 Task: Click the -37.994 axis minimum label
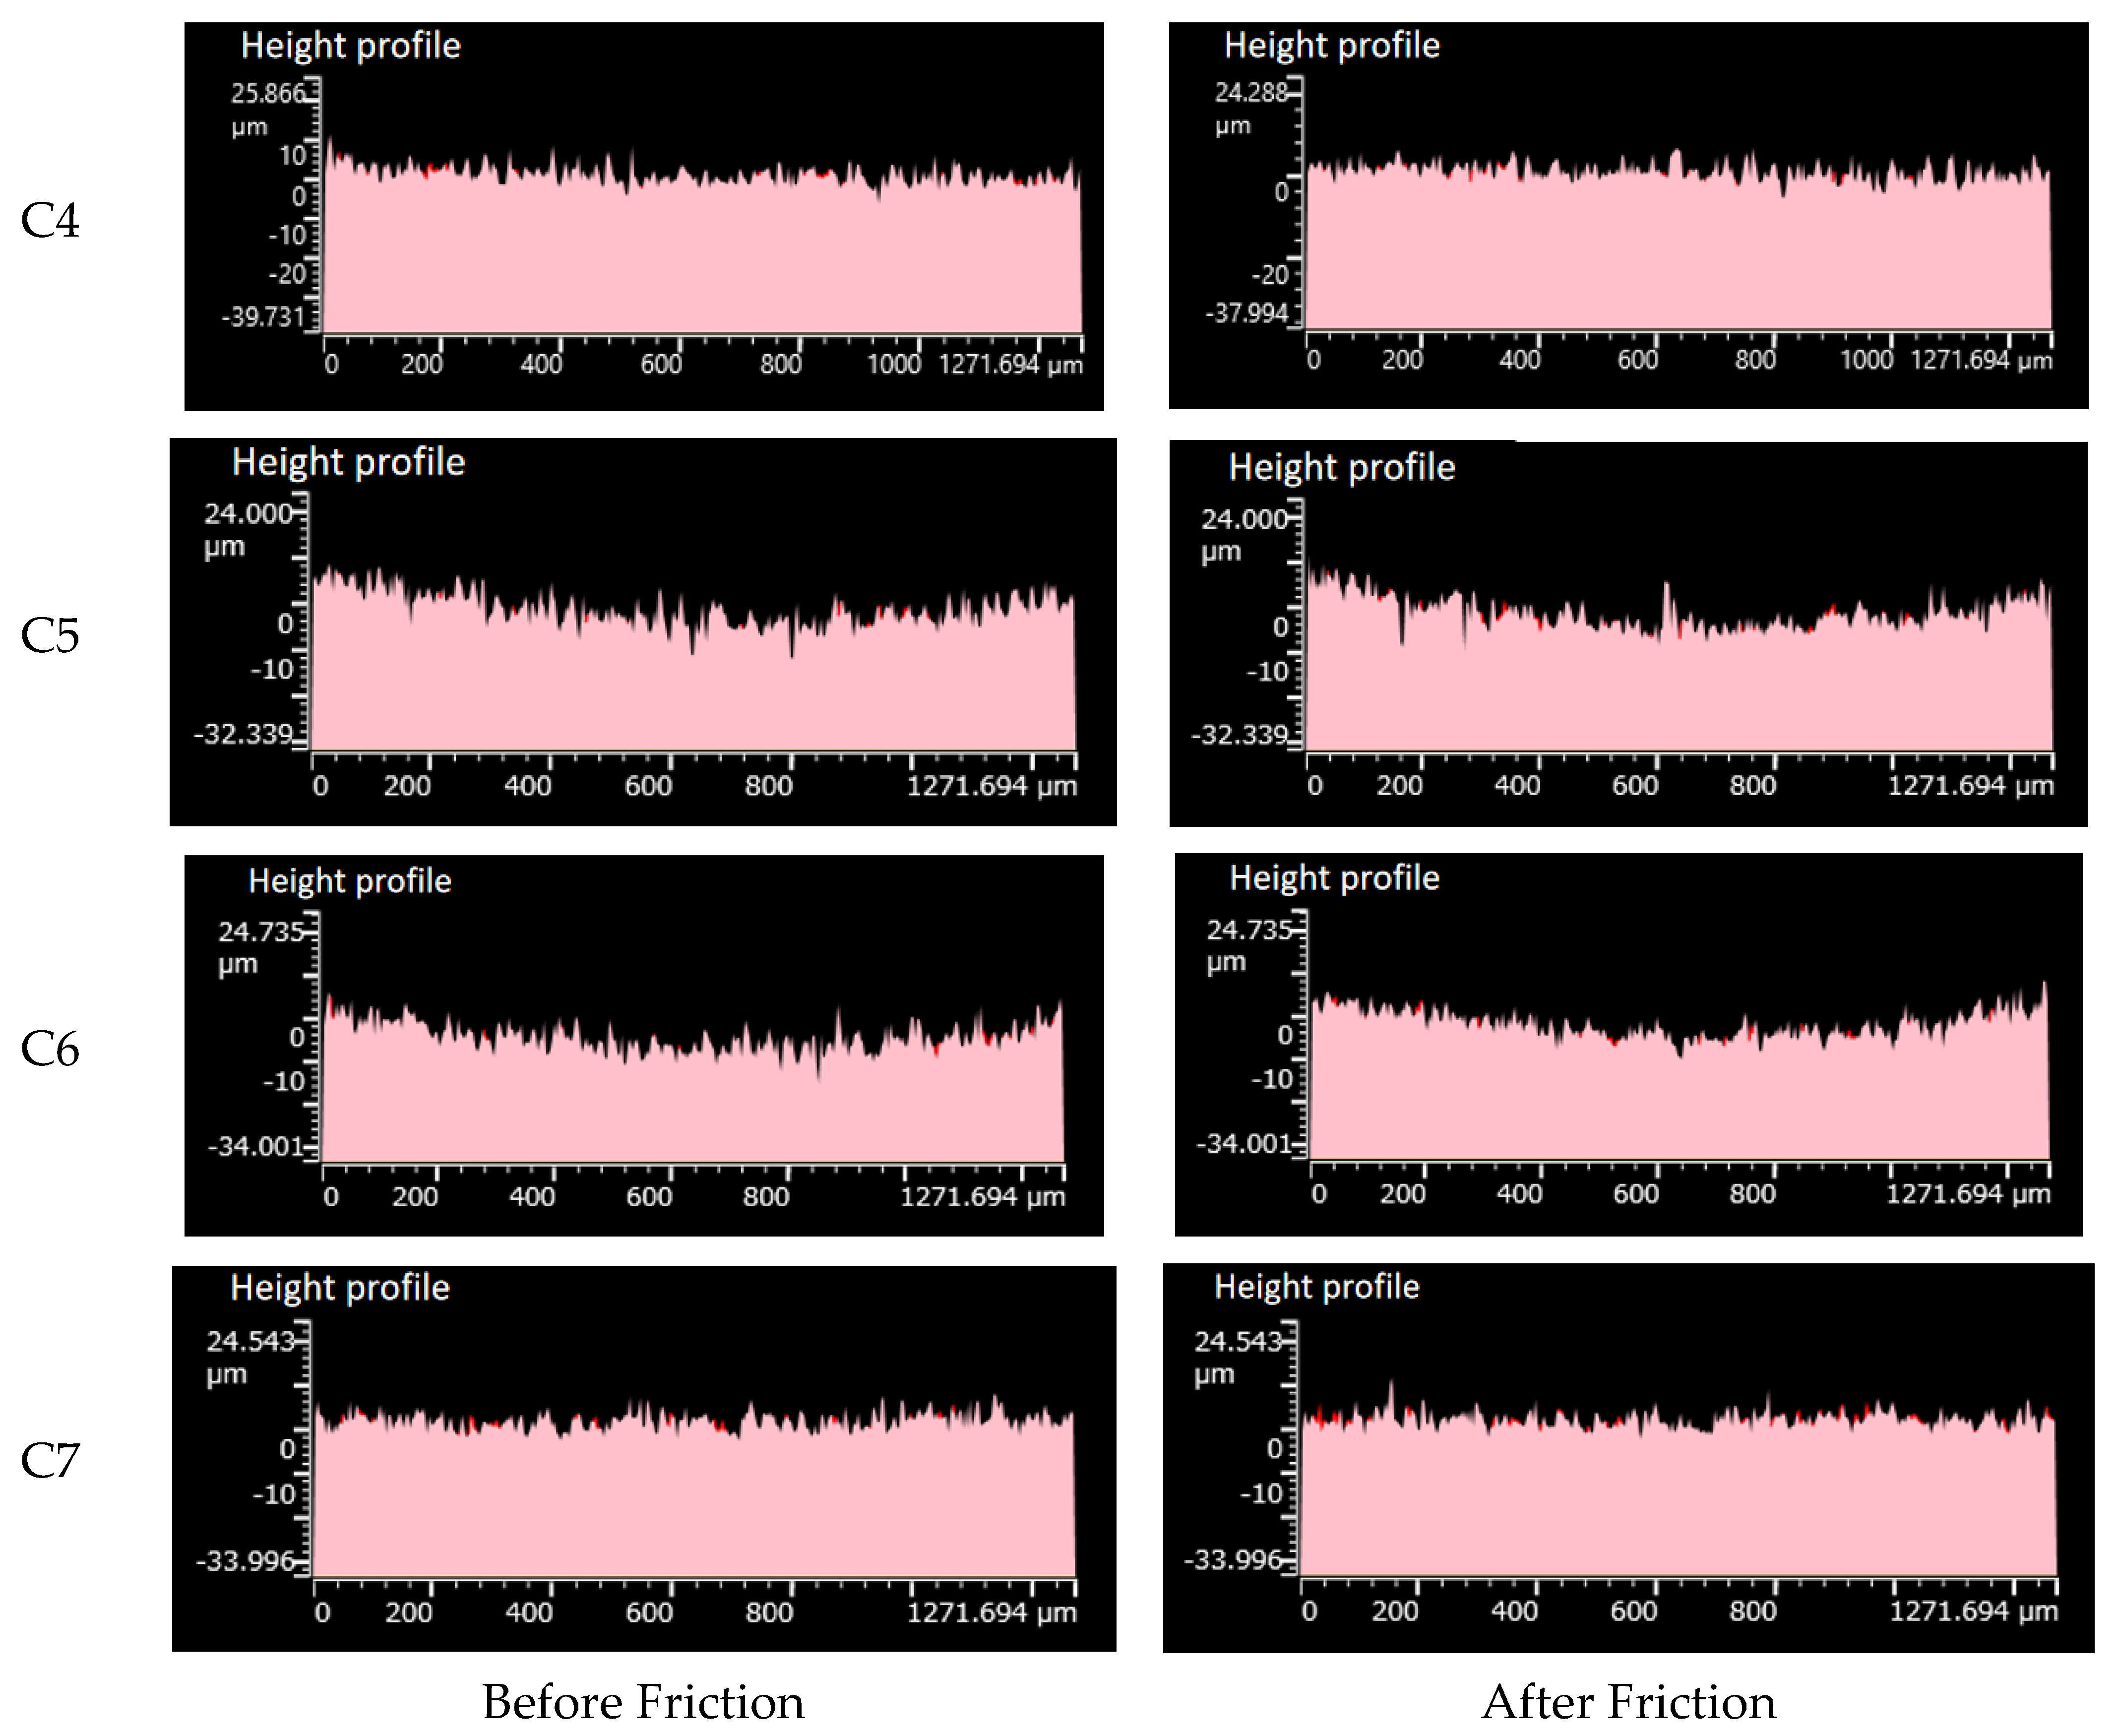click(1247, 313)
